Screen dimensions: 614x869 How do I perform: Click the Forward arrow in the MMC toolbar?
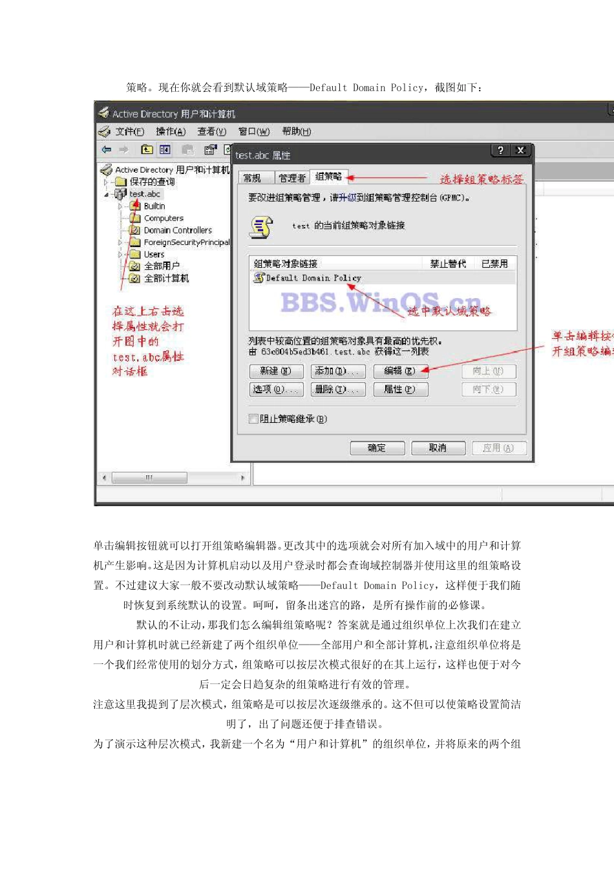click(123, 149)
